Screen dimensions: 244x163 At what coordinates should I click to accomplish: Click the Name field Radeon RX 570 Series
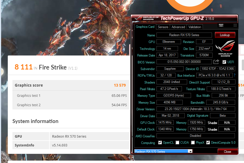point(184,35)
